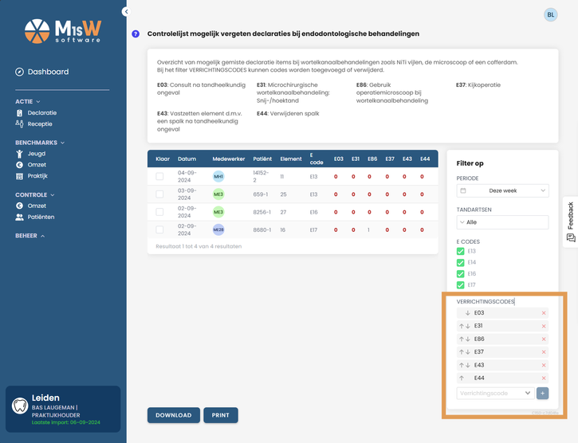Click the Download button

[174, 415]
